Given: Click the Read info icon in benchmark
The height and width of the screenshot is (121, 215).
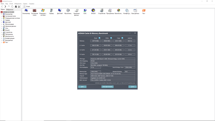Looking at the screenshot, I should coord(100,38).
